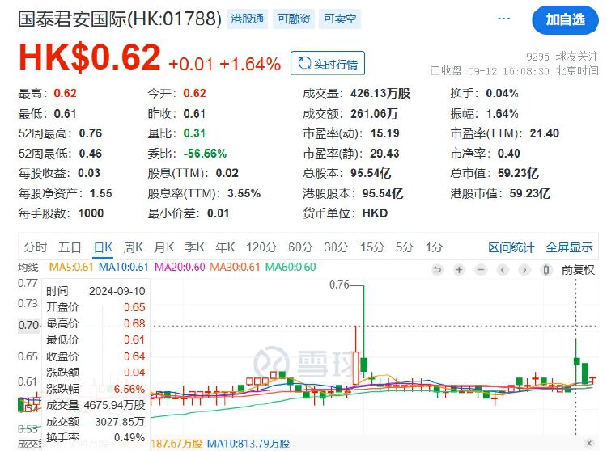Switch to 5分 chart interval
This screenshot has width=607, height=451.
[404, 247]
